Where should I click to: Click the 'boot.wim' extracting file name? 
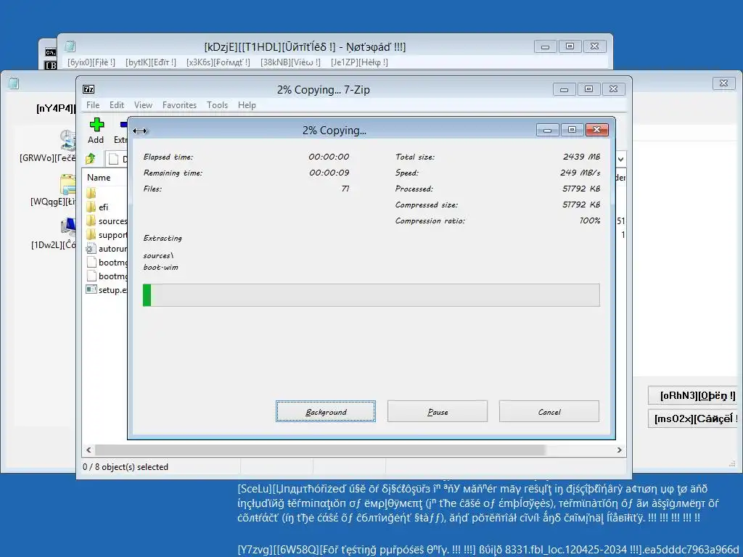tap(160, 267)
